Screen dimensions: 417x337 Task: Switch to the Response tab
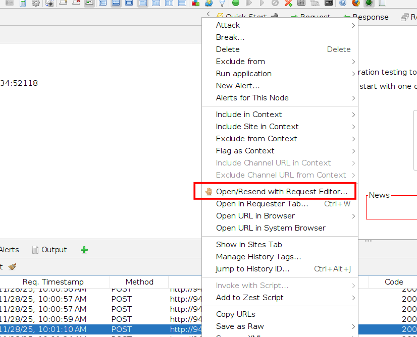pyautogui.click(x=370, y=17)
